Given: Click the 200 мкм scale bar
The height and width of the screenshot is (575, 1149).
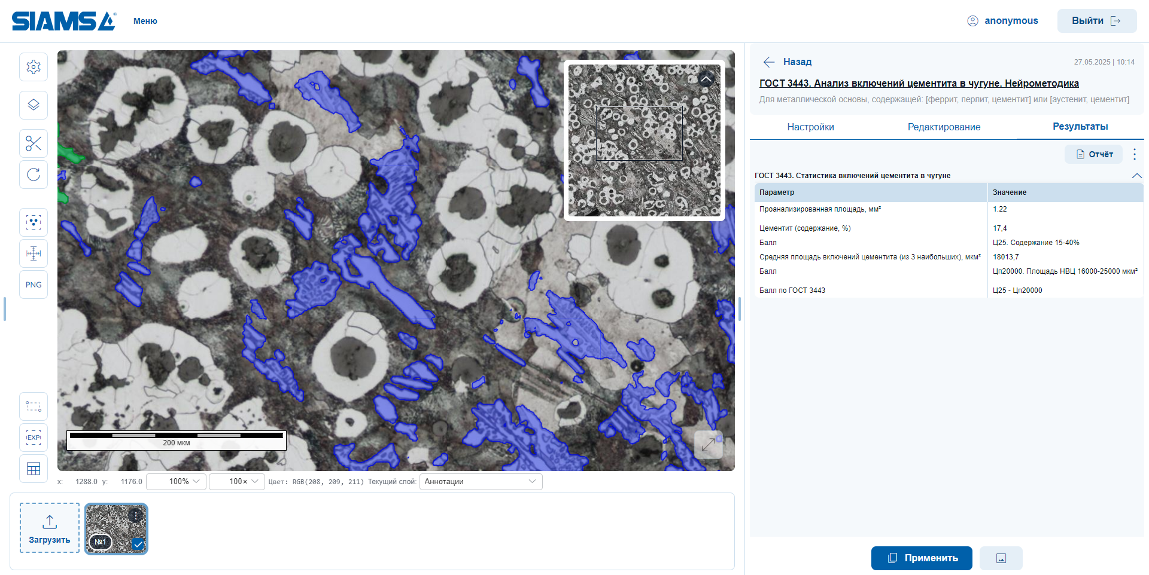Looking at the screenshot, I should (177, 440).
